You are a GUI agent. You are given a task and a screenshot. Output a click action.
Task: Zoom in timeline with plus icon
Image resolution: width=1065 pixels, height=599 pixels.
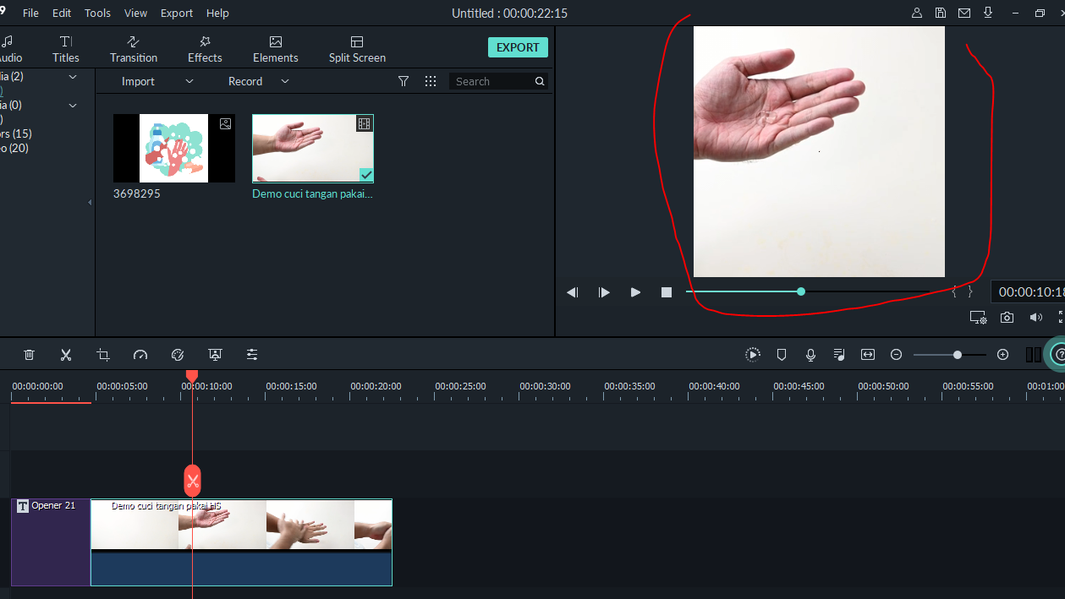[x=1002, y=355]
